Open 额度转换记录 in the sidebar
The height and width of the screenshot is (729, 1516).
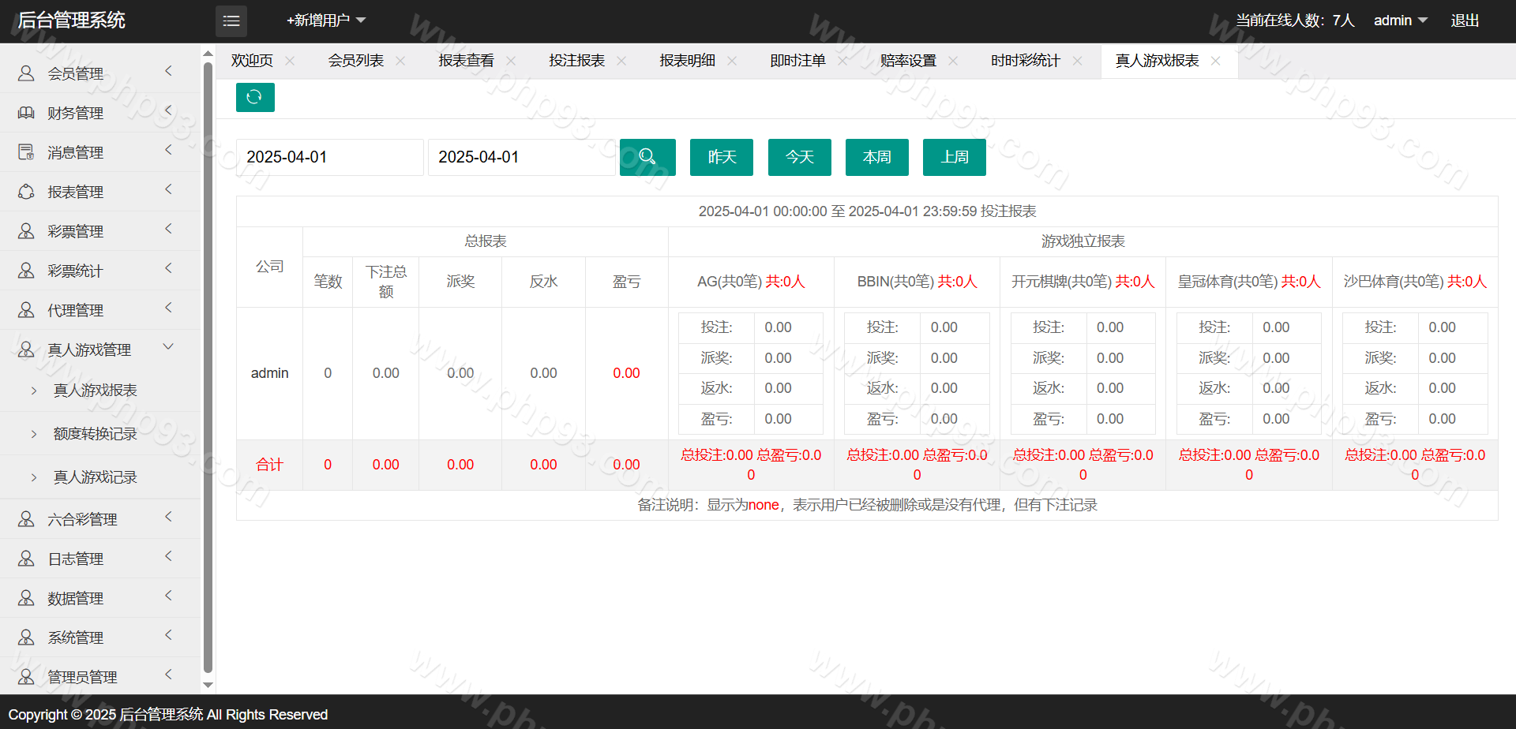coord(95,434)
